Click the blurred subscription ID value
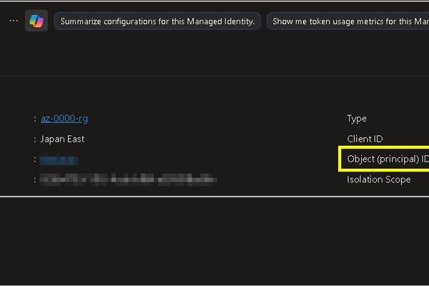This screenshot has height=286, width=429. click(128, 179)
